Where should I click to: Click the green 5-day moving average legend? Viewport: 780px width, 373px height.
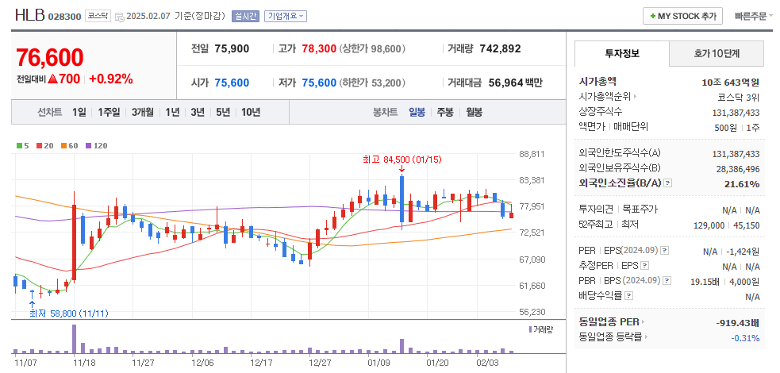pos(22,146)
